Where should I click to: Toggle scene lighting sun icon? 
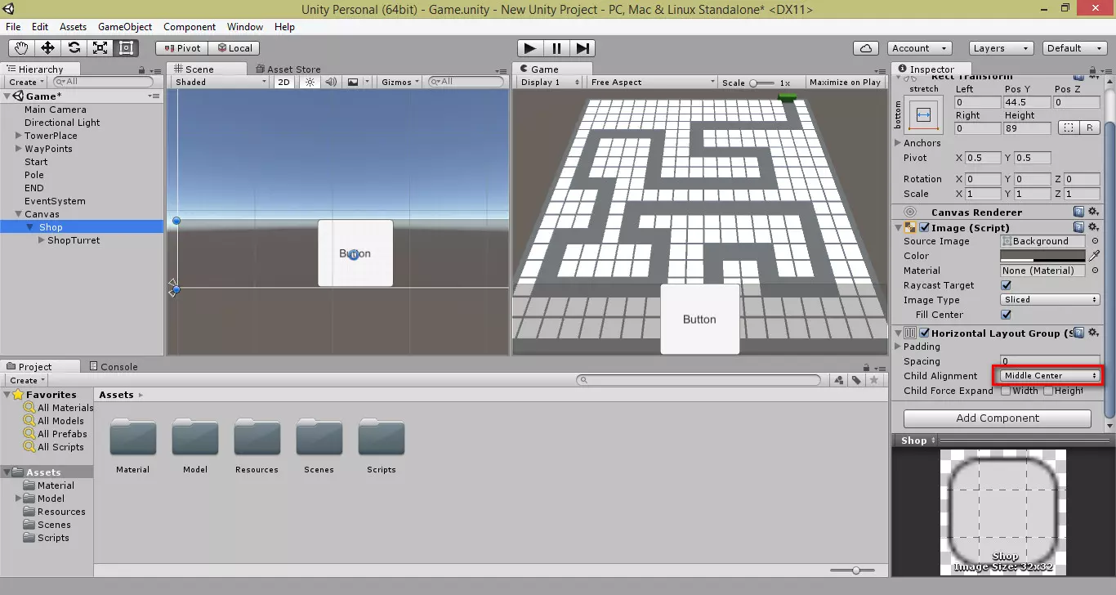click(310, 82)
